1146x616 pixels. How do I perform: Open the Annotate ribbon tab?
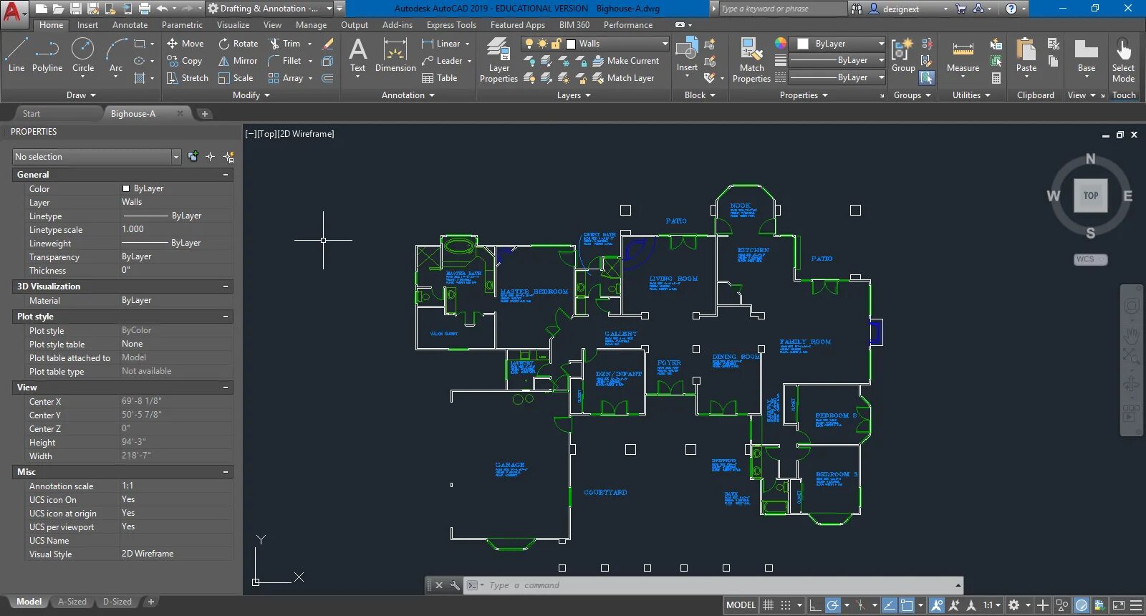click(x=130, y=25)
